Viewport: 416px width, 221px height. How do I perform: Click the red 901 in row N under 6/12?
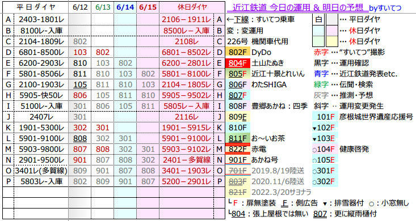(x=80, y=160)
